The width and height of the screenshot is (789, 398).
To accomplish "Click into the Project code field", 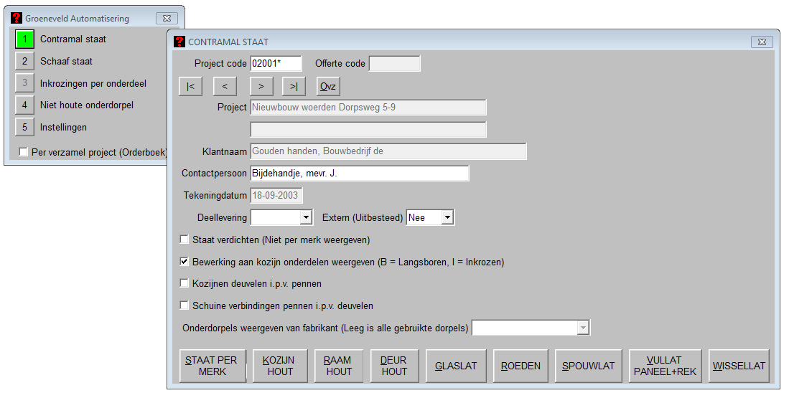I will [x=276, y=63].
